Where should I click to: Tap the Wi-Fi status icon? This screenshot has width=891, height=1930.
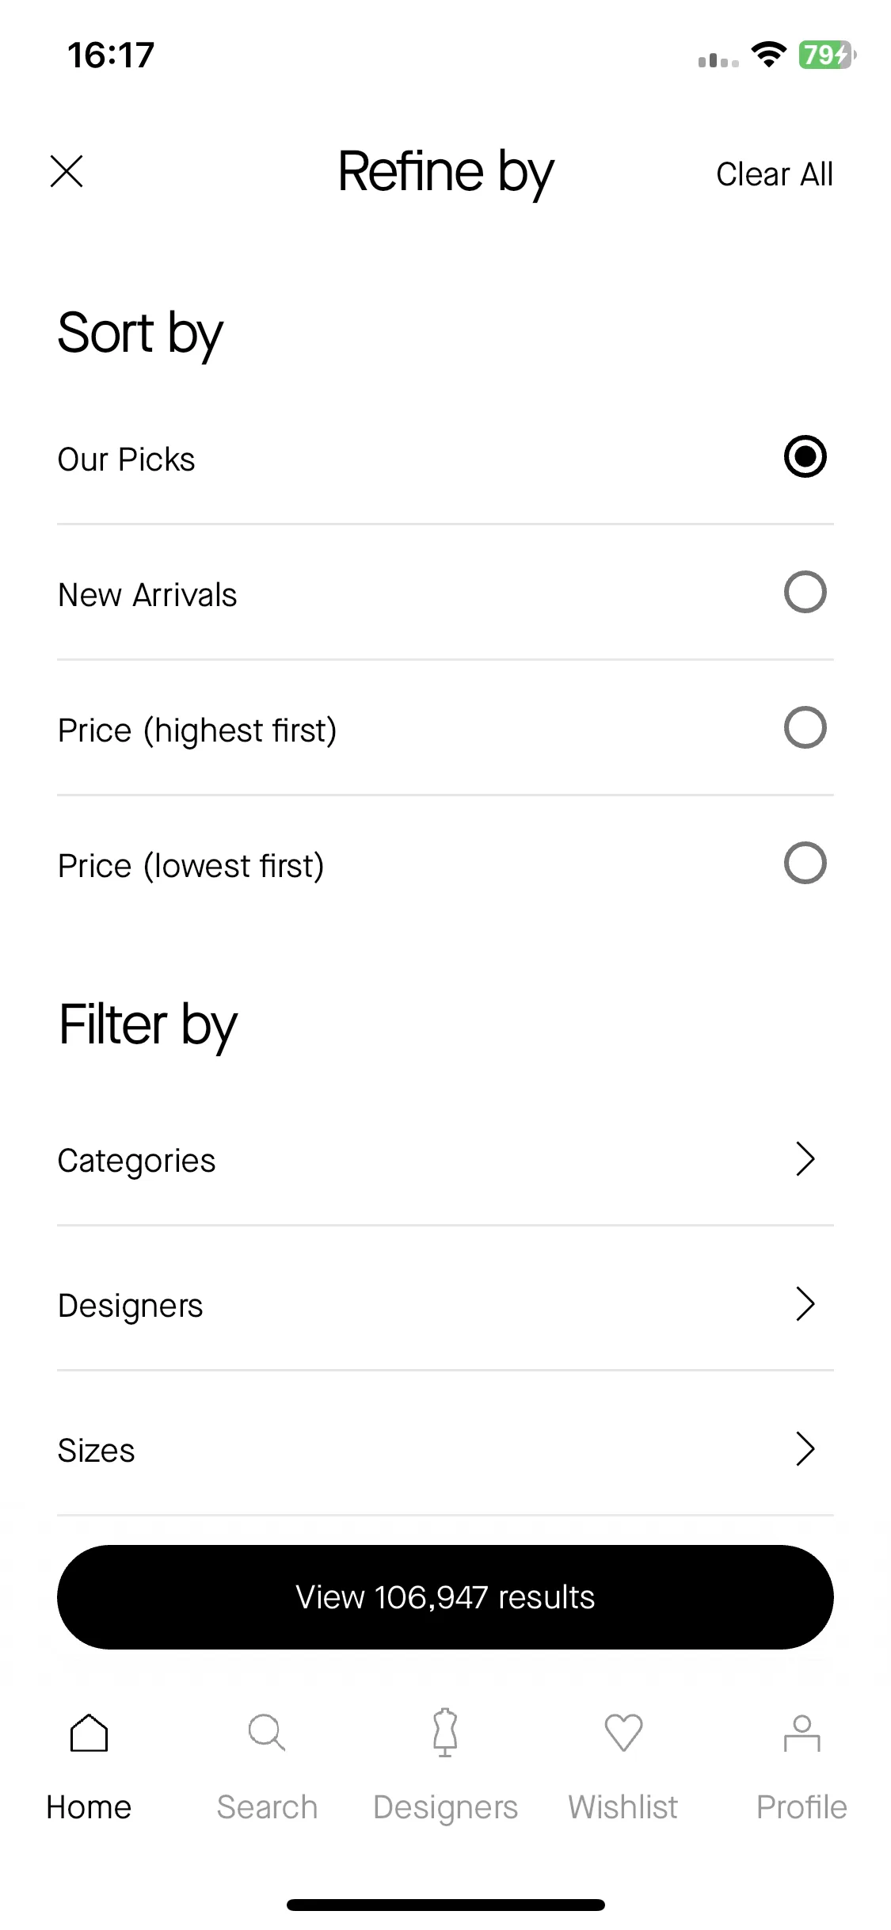point(768,55)
